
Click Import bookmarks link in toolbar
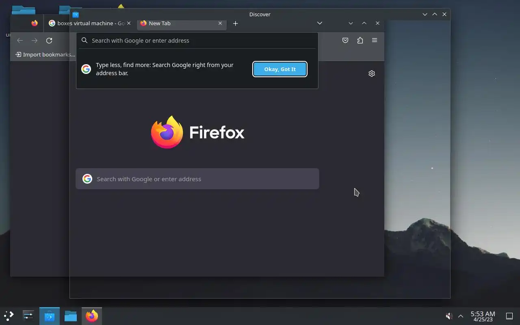coord(45,54)
